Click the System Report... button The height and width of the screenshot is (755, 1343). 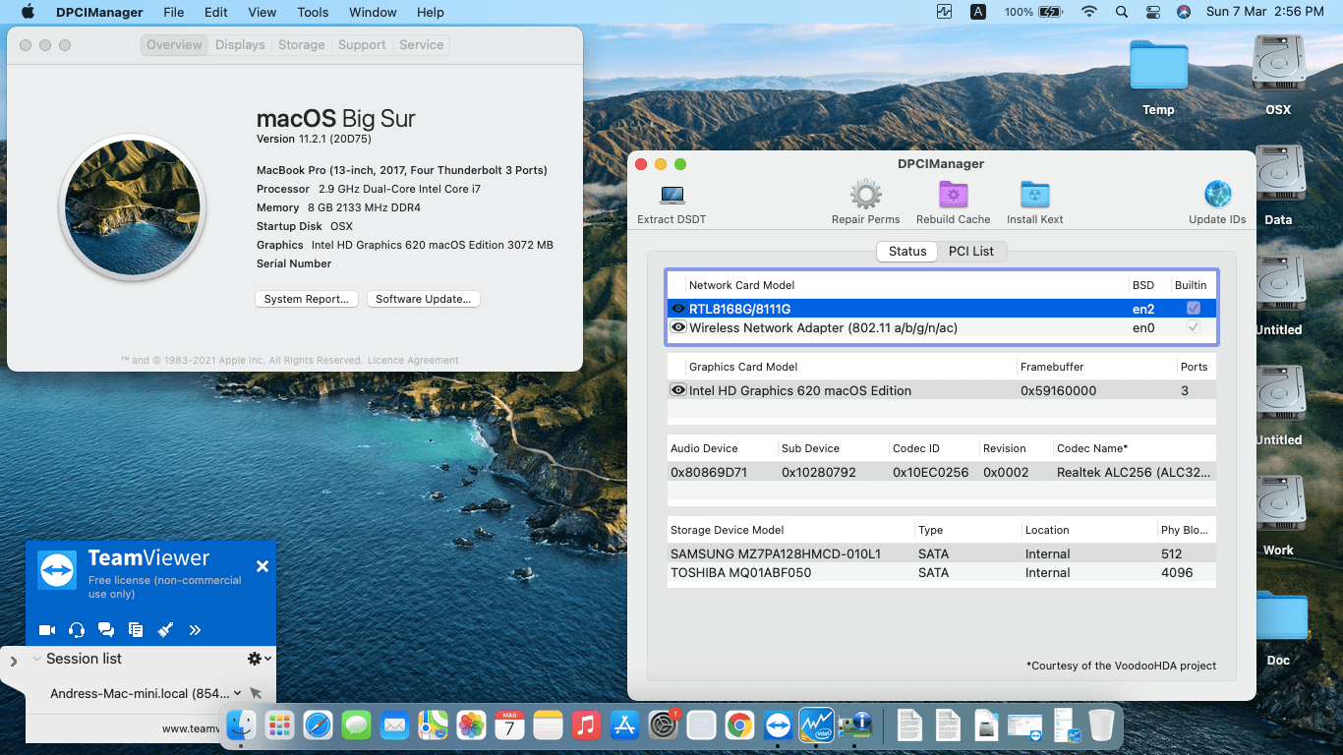pyautogui.click(x=306, y=299)
